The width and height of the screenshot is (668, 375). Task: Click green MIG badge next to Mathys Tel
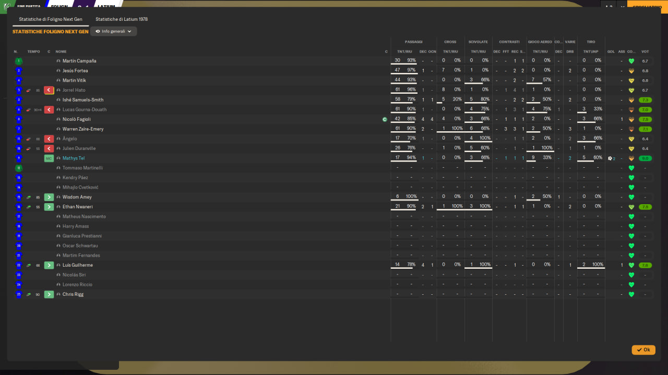click(x=49, y=158)
